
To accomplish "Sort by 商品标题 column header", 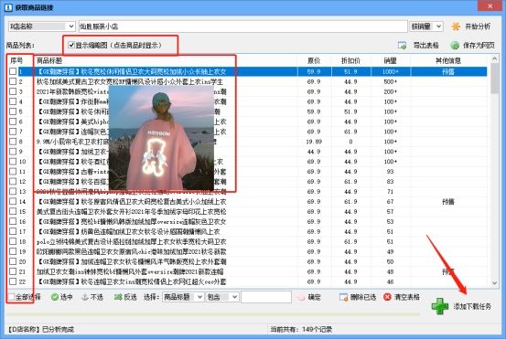I will [49, 60].
